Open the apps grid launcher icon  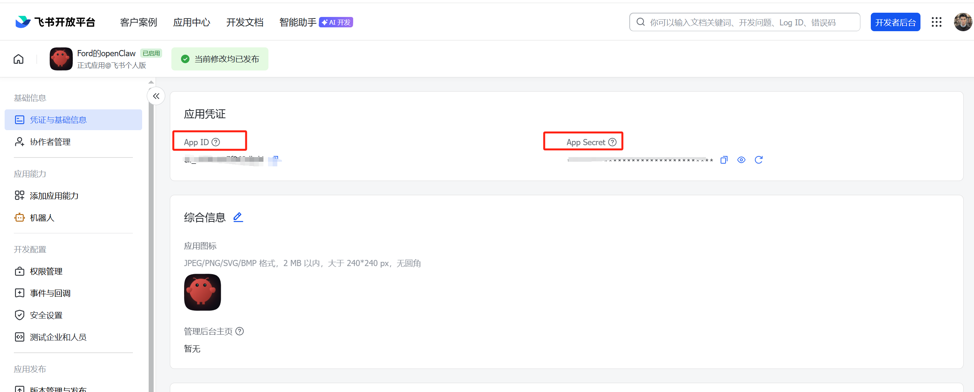coord(937,22)
